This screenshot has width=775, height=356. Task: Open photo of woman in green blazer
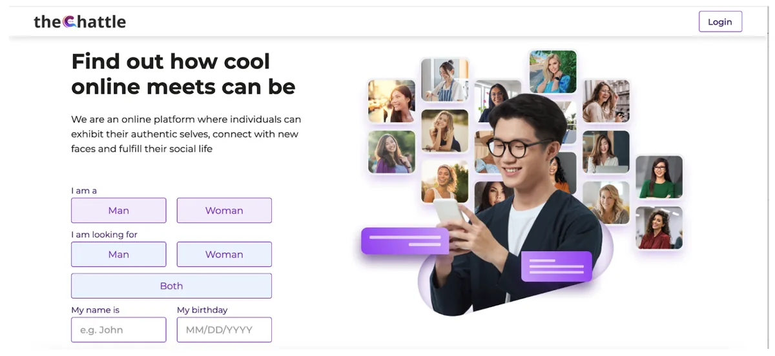[x=659, y=177]
